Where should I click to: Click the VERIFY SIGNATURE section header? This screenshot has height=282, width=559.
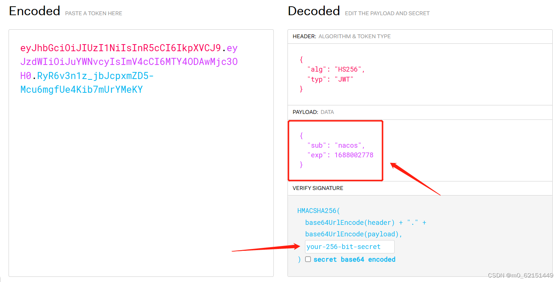pos(318,188)
